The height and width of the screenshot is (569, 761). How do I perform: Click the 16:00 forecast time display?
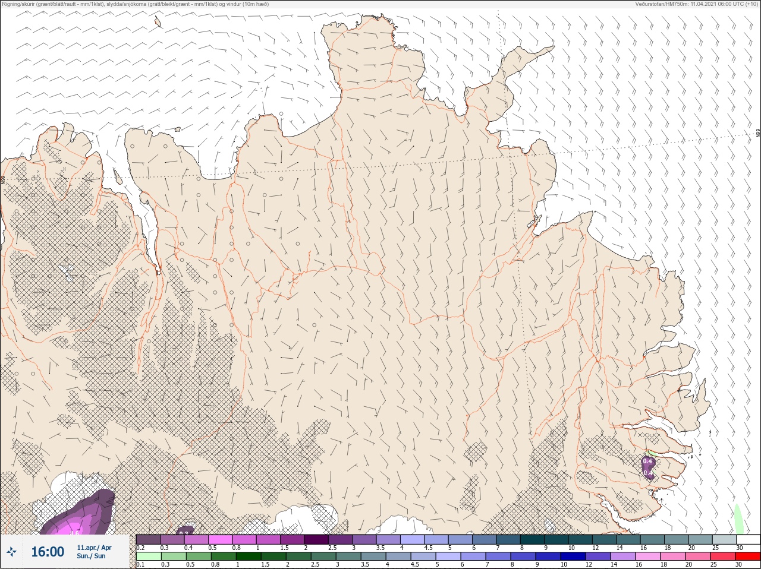(48, 552)
